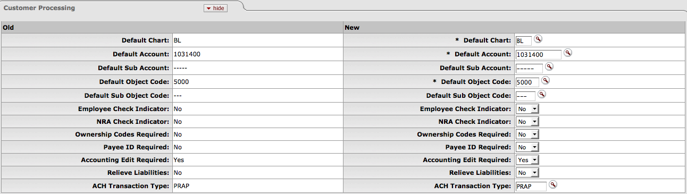
Task: Open lookup icon for Default Sub Object Code
Action: pyautogui.click(x=542, y=94)
